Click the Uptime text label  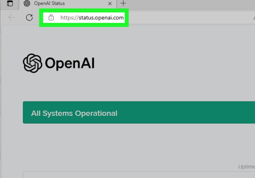tap(247, 167)
